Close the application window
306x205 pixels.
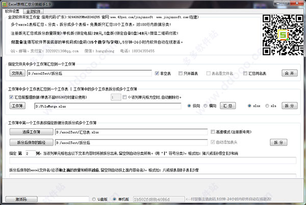[x=297, y=3]
